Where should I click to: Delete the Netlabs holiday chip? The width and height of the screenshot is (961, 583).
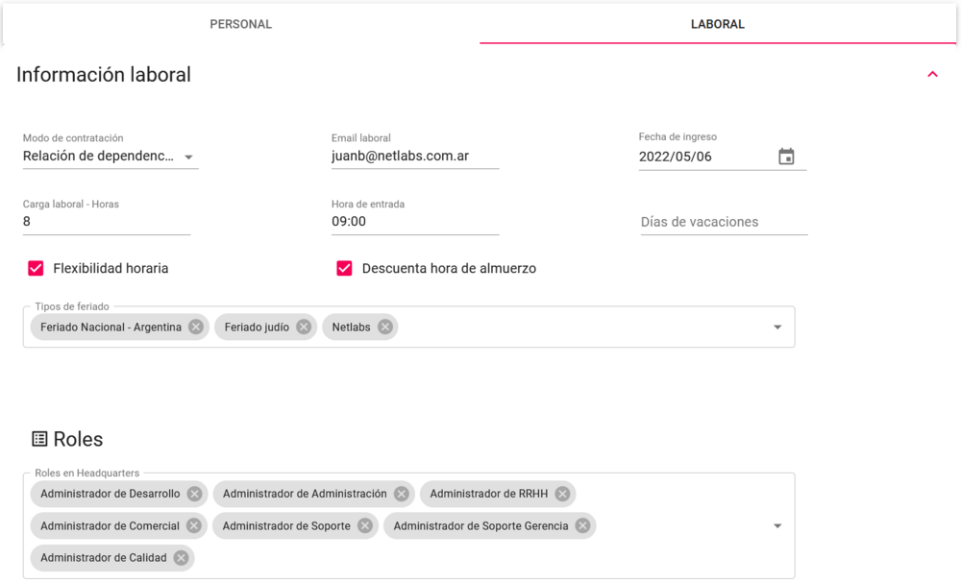[x=385, y=327]
